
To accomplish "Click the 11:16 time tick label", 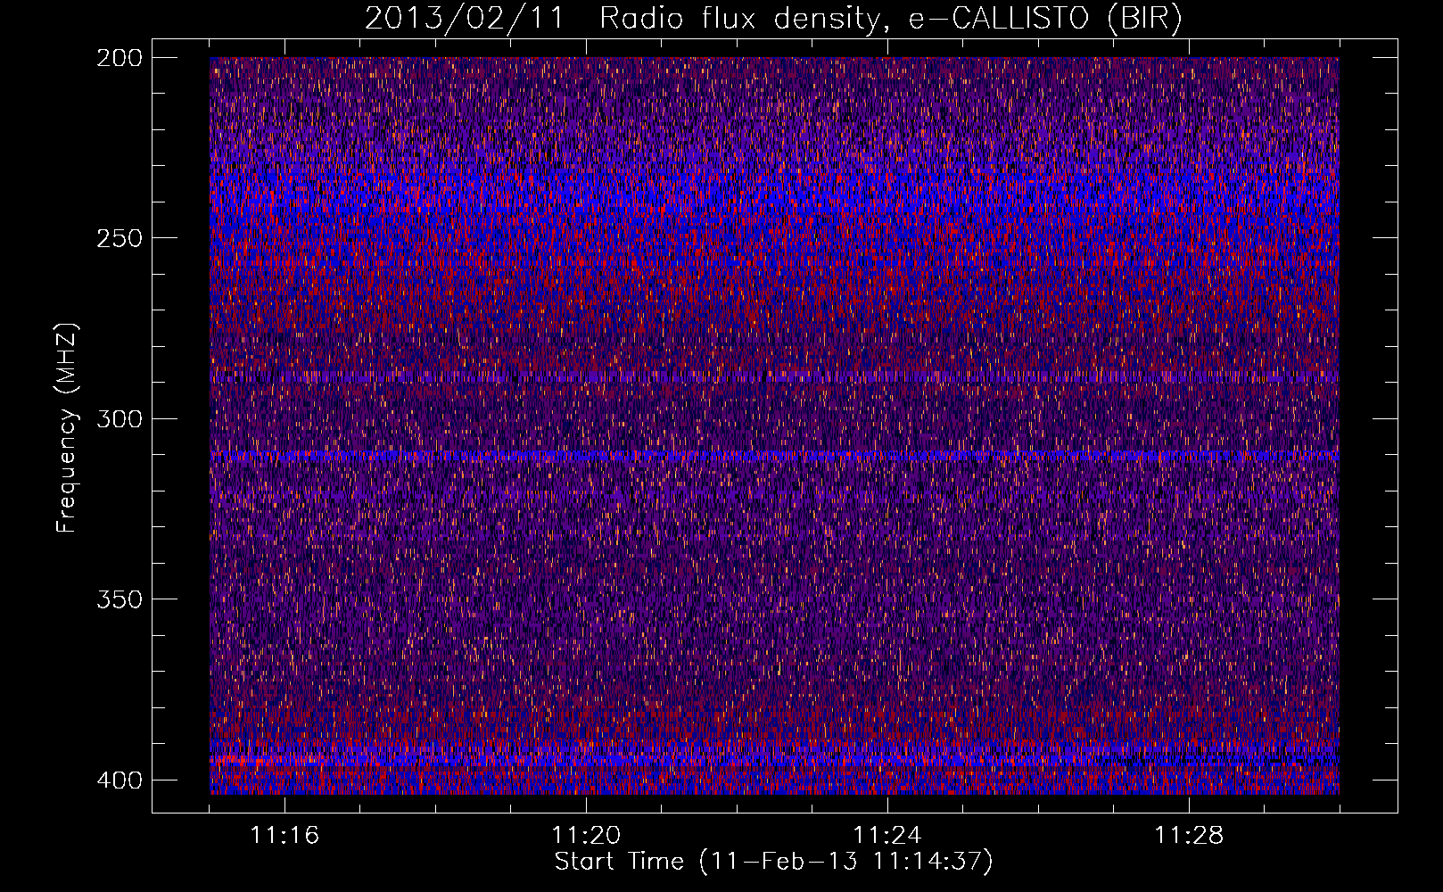I will (x=284, y=836).
